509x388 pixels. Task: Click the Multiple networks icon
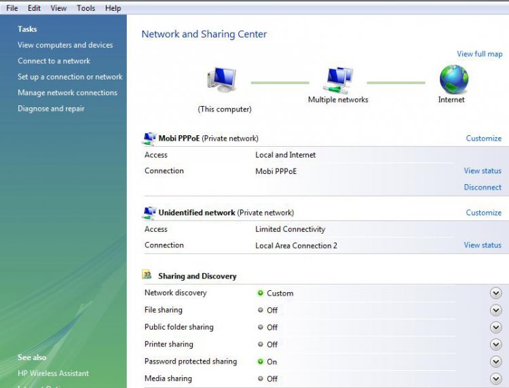338,80
